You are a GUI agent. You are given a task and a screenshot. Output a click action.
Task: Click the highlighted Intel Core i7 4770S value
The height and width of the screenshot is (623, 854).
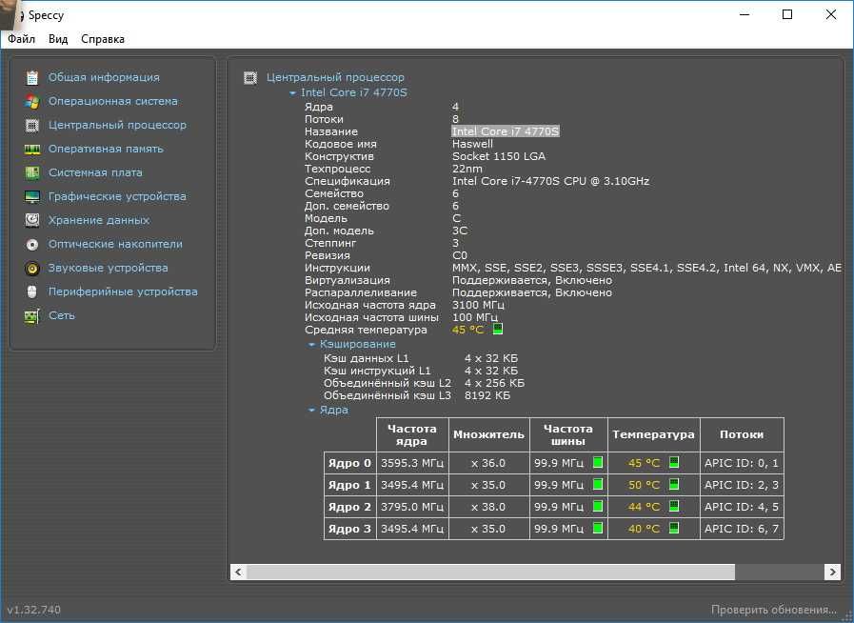tap(506, 131)
